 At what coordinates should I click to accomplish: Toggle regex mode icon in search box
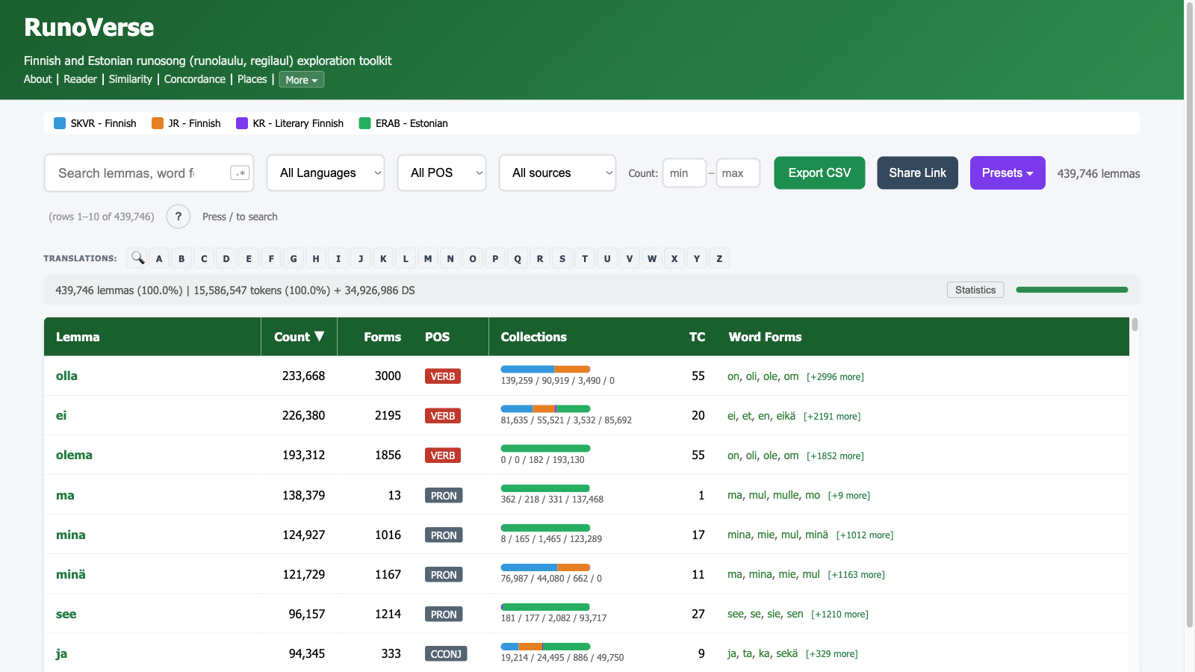coord(240,173)
